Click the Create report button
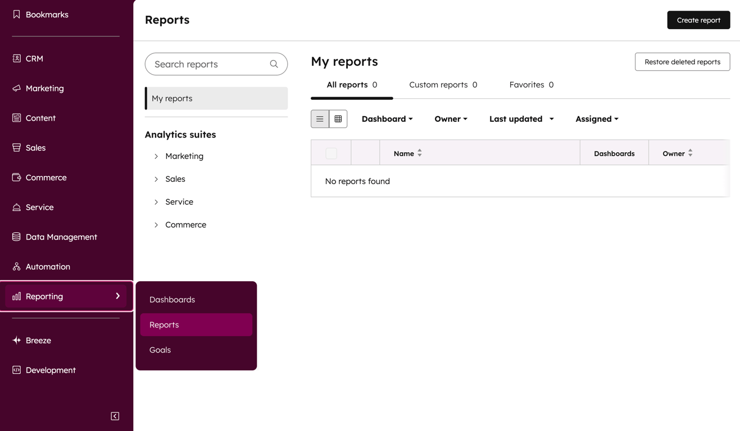 pos(698,20)
